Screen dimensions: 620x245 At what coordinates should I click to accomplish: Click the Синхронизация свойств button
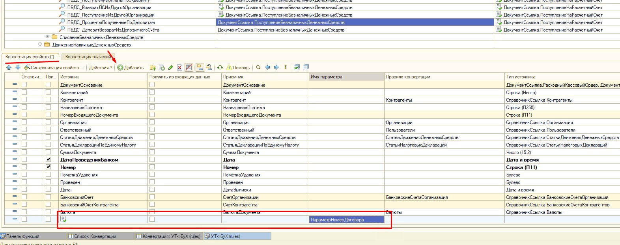(x=54, y=68)
